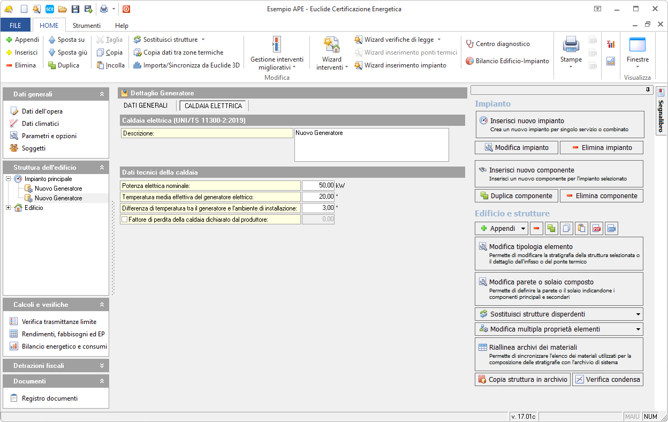The width and height of the screenshot is (668, 422).
Task: Click the Duplica icon in ribbon
Action: [x=52, y=65]
